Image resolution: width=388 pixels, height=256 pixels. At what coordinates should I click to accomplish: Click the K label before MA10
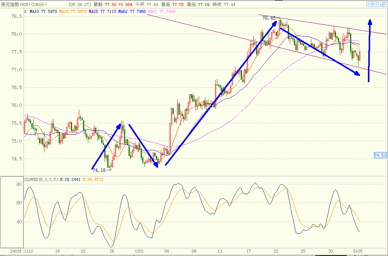click(x=25, y=11)
